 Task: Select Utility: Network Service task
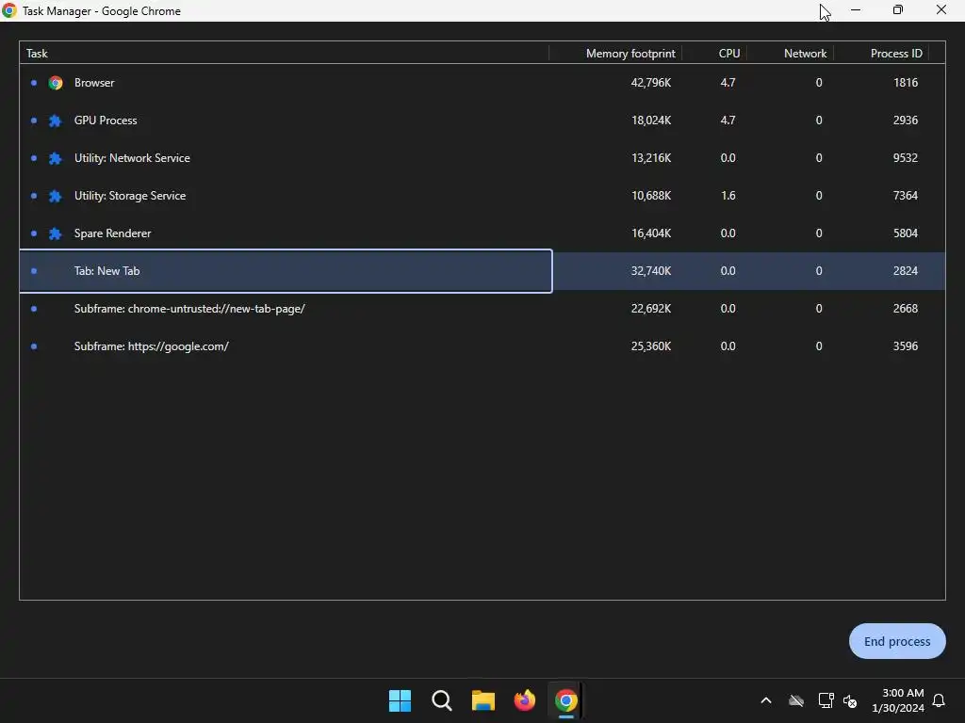[132, 158]
